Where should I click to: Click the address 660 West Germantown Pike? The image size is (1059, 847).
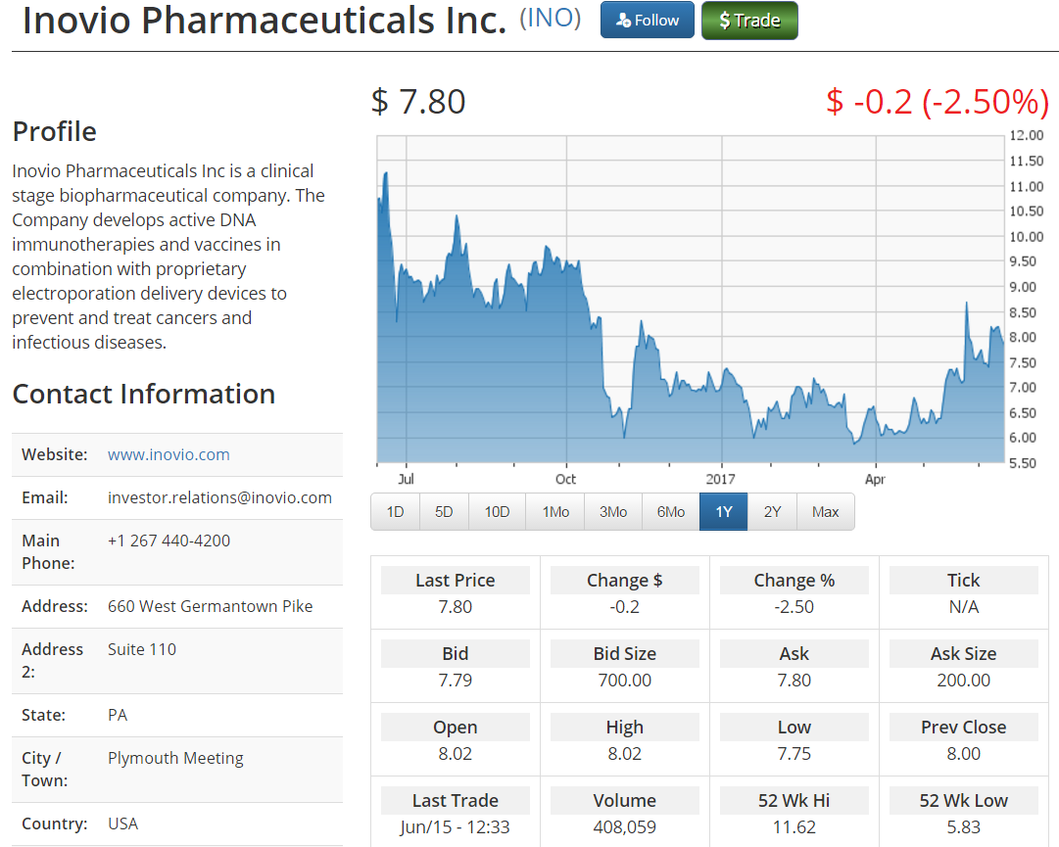pos(210,607)
